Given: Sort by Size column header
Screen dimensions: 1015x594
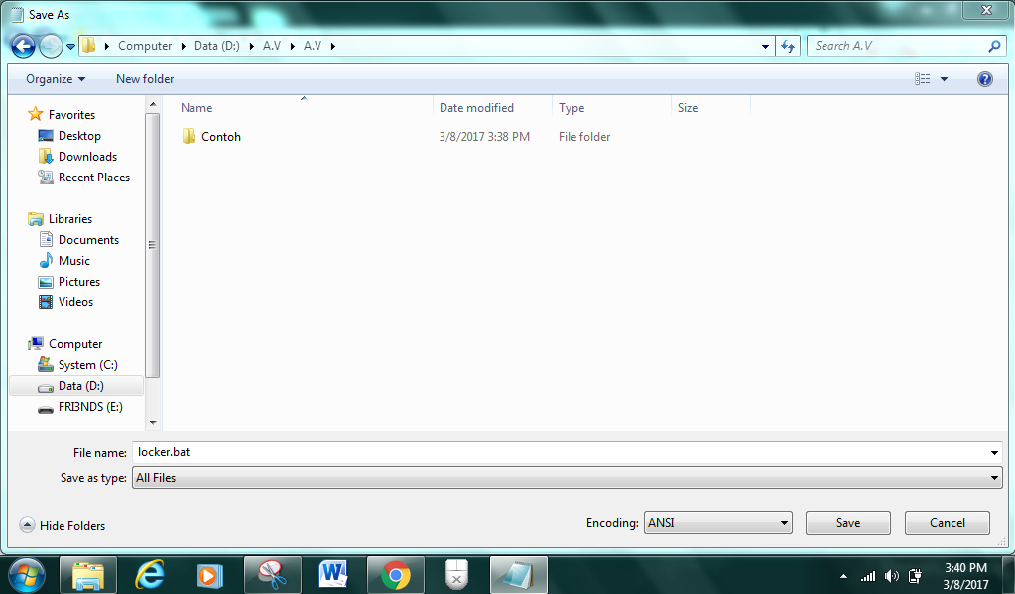Looking at the screenshot, I should tap(688, 108).
